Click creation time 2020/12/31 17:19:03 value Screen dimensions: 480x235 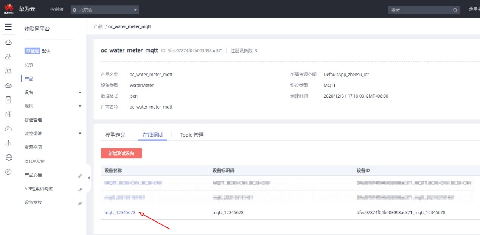356,96
